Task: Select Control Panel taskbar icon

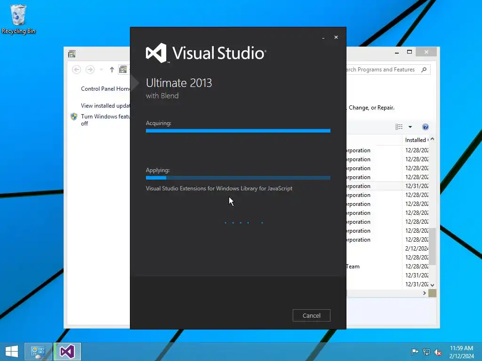Action: 38,352
